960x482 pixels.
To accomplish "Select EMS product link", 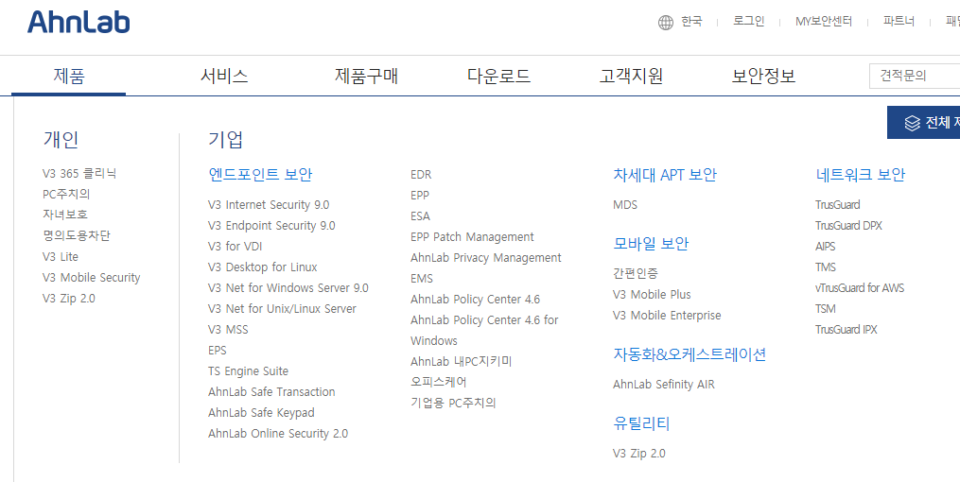I will [x=421, y=279].
